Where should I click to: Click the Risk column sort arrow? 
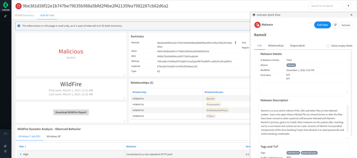point(25,147)
